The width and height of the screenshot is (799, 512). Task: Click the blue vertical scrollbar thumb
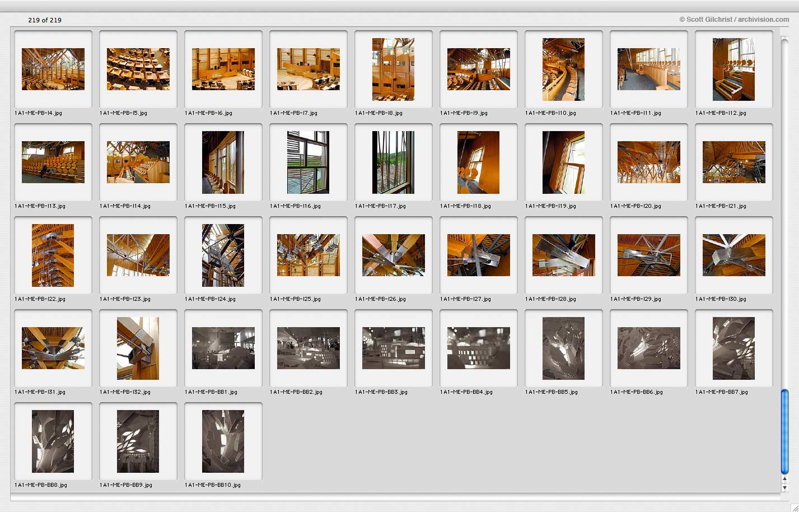tap(784, 431)
